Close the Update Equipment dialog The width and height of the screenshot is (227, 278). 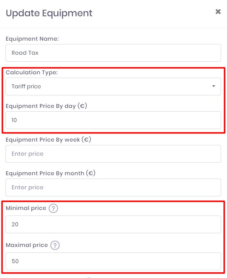click(x=218, y=12)
